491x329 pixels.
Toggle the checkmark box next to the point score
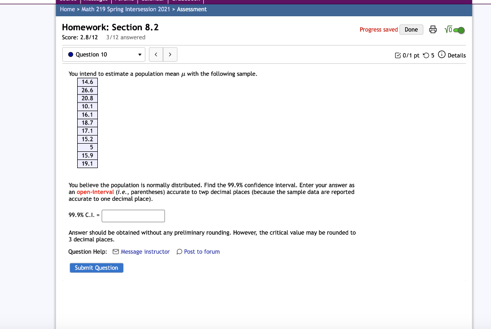(x=398, y=55)
